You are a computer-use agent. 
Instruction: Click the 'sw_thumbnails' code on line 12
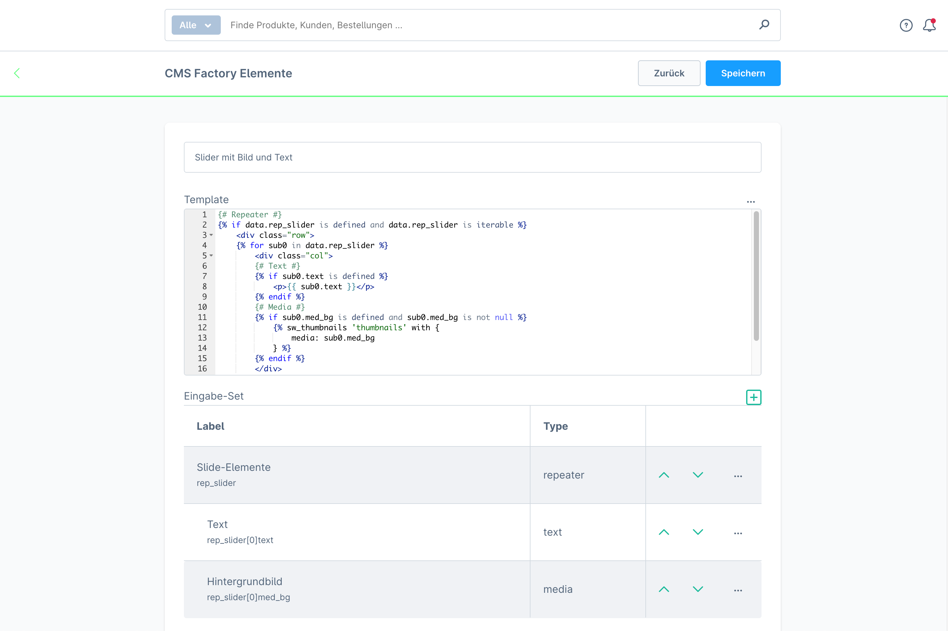317,328
